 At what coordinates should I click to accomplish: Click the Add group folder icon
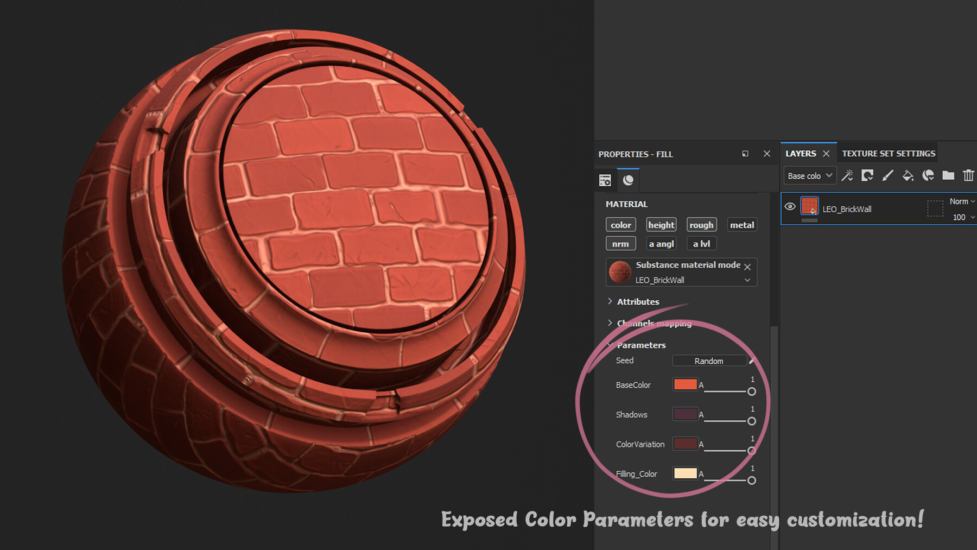click(948, 175)
